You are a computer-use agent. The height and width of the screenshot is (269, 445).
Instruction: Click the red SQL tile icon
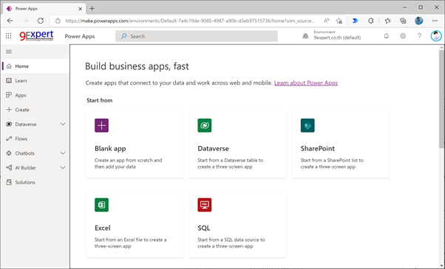coord(205,205)
